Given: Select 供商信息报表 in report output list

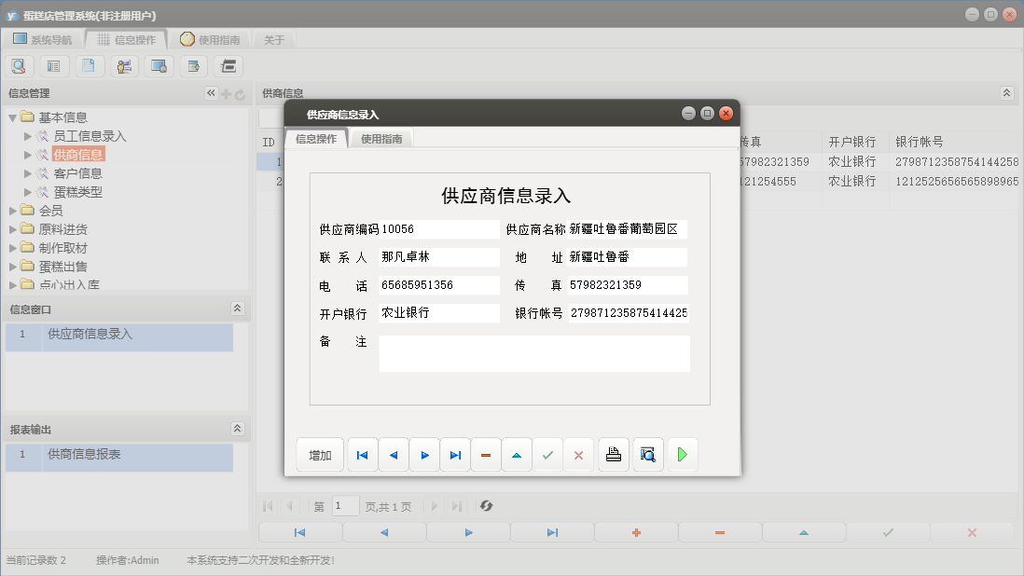Looking at the screenshot, I should [x=84, y=455].
